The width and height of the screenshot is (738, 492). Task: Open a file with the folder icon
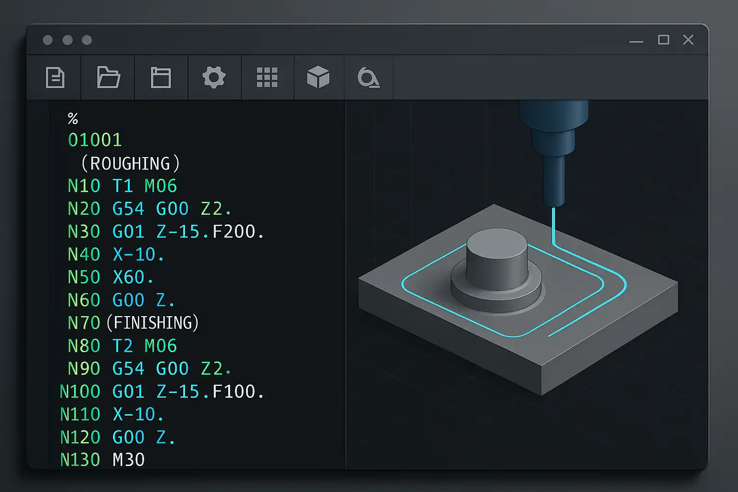pyautogui.click(x=108, y=77)
